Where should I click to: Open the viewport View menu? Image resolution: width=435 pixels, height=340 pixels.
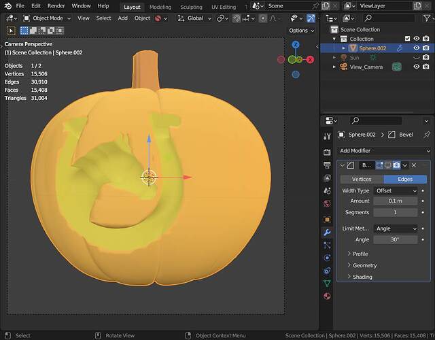pos(83,18)
